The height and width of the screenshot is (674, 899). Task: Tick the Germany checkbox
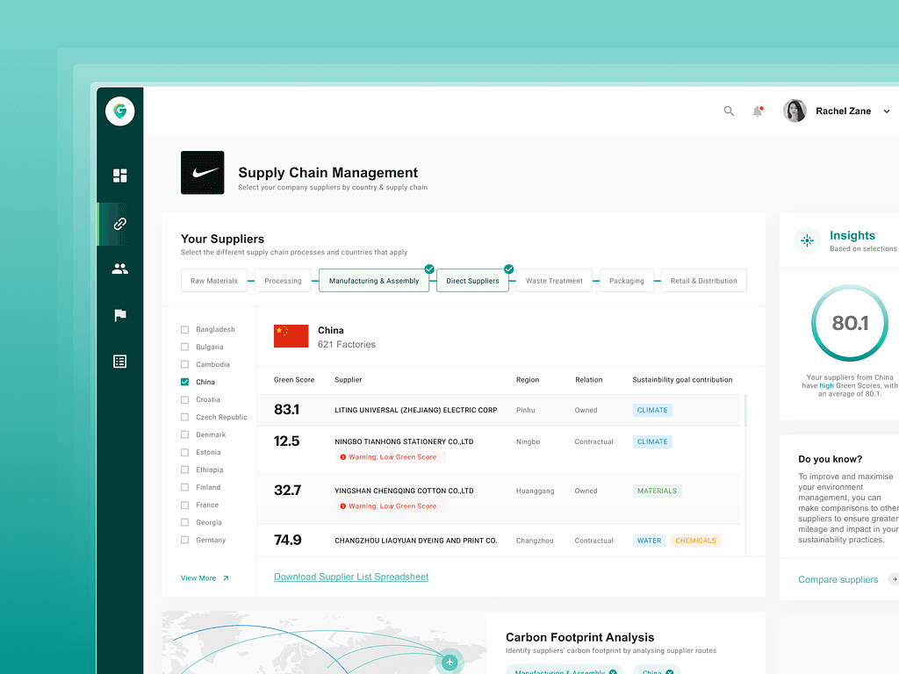184,540
